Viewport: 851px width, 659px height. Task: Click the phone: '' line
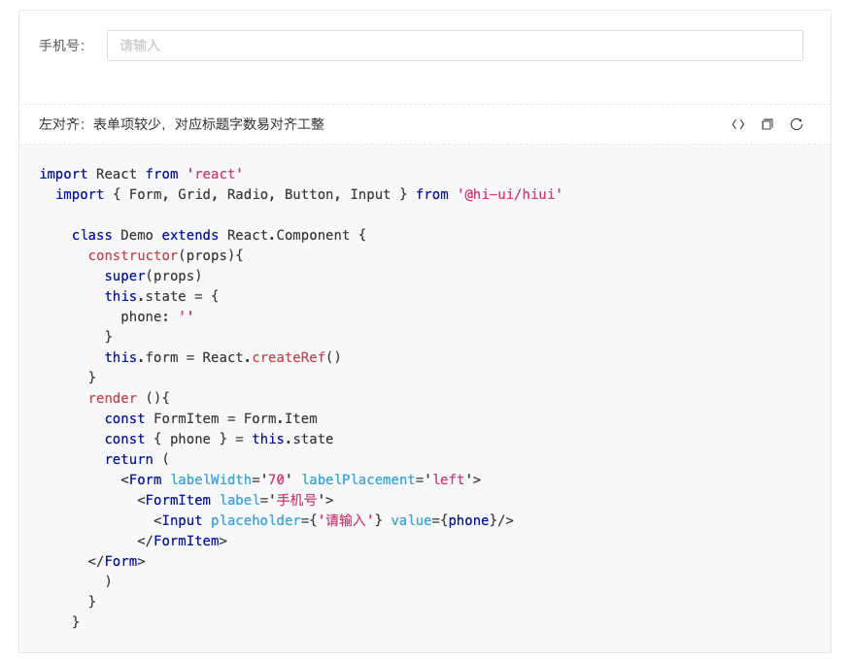pyautogui.click(x=156, y=316)
